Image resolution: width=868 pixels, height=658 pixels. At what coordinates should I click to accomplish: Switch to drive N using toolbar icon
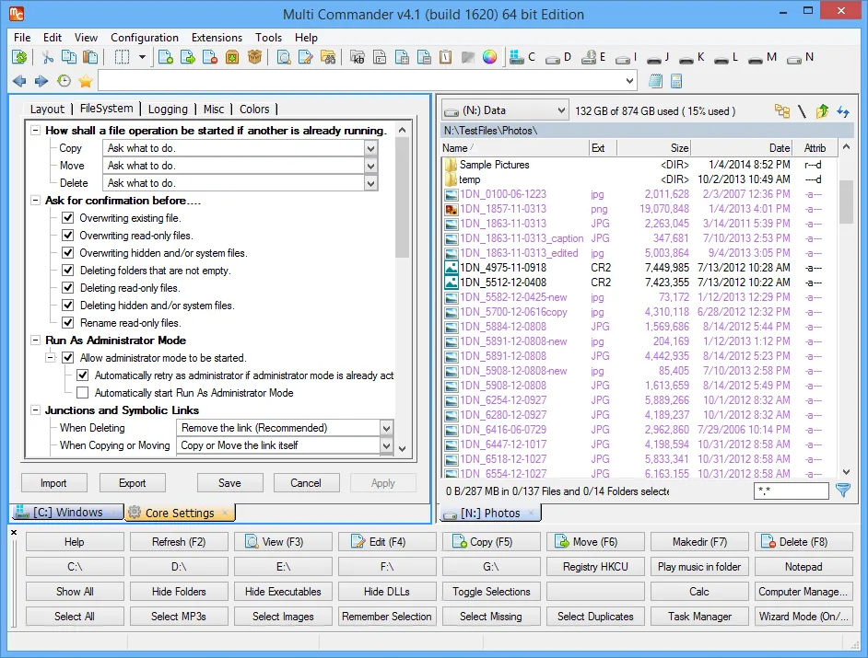click(x=801, y=57)
